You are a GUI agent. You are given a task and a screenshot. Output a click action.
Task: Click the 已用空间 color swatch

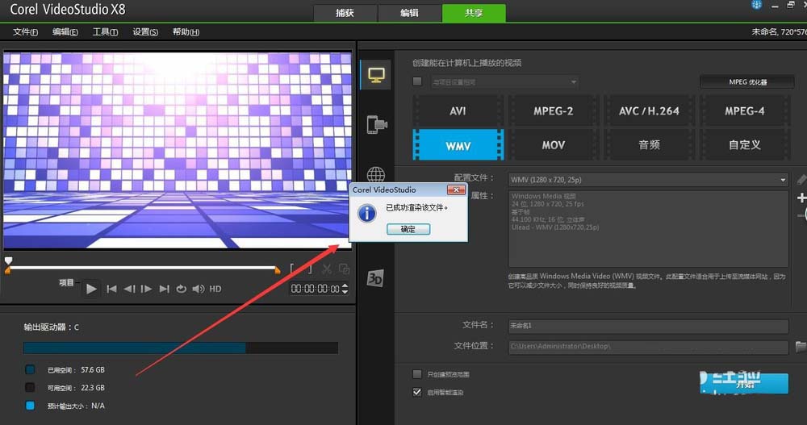(30, 369)
